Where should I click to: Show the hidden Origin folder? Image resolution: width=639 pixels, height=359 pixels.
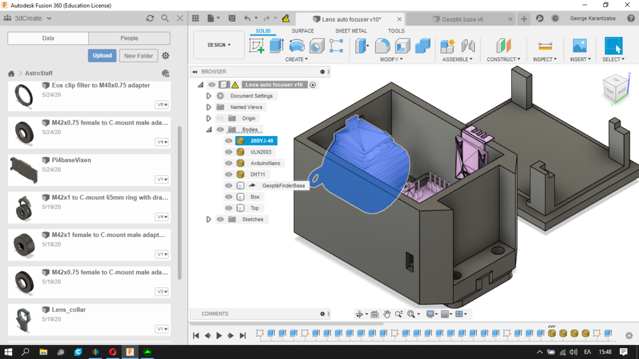[220, 118]
